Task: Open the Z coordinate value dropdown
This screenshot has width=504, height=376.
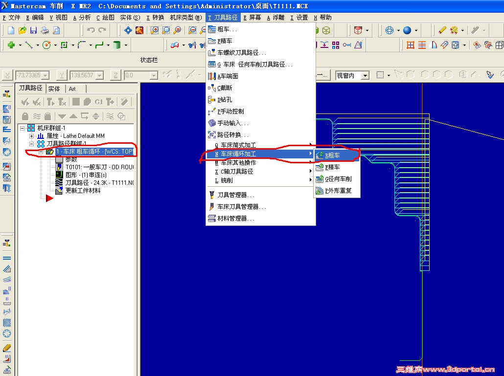Action: point(154,75)
